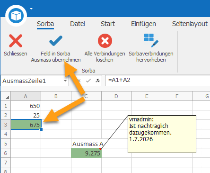Click the formula bar showing =A1+A2
The image size is (210, 173).
pos(157,81)
